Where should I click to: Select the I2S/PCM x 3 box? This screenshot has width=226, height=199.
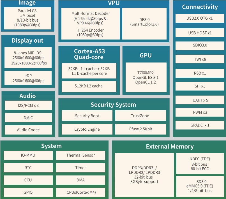(28, 105)
